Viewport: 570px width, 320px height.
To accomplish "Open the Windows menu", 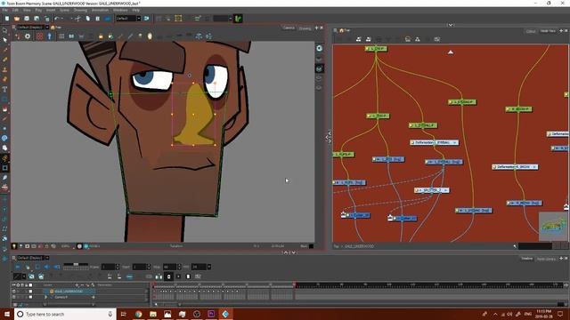I will pos(120,10).
